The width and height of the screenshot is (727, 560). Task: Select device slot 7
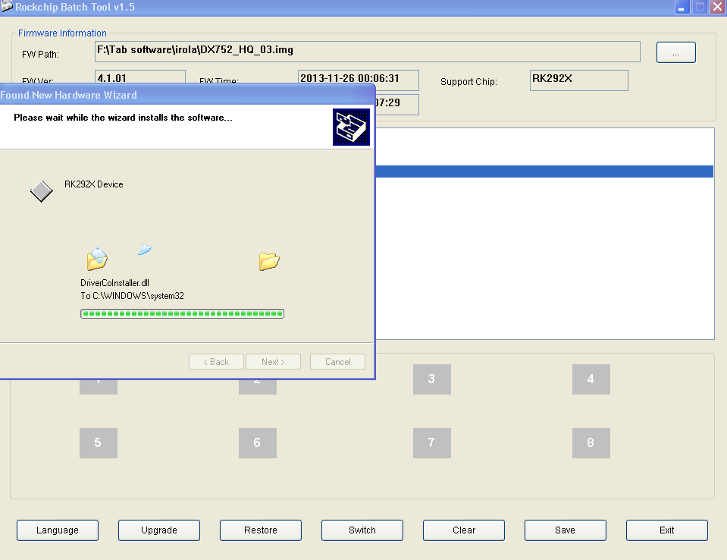pyautogui.click(x=431, y=442)
